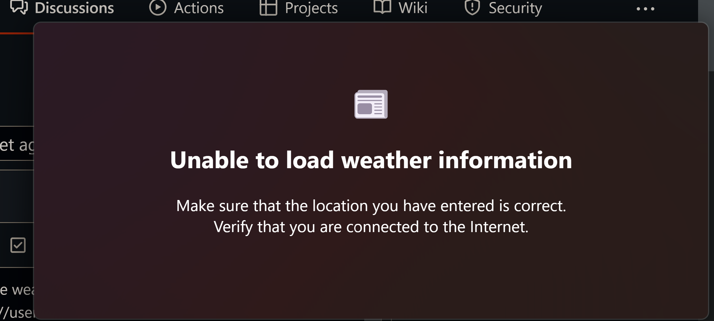Click the Actions play-circle icon
The width and height of the screenshot is (714, 321).
[158, 7]
